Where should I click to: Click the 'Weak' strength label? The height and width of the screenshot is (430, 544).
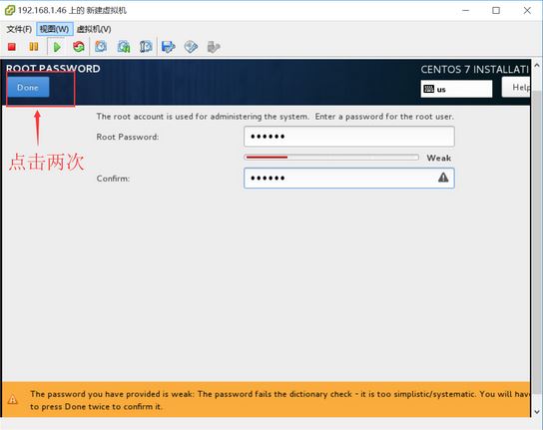[439, 158]
